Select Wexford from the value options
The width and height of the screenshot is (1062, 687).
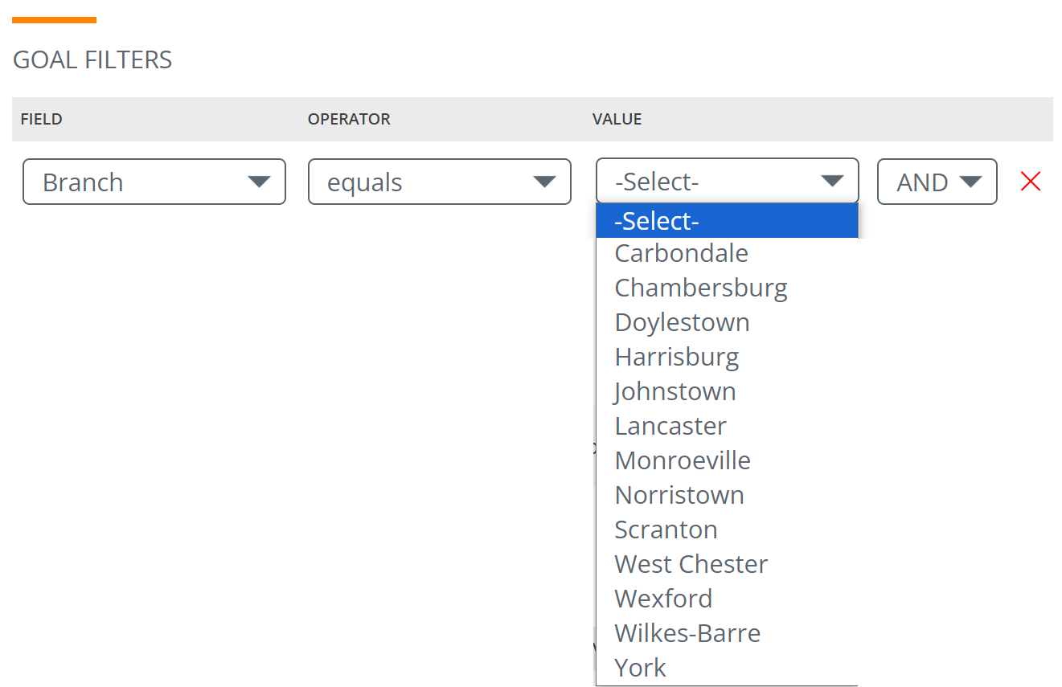click(728, 599)
